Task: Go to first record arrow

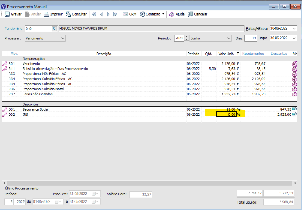Action: click(x=94, y=14)
